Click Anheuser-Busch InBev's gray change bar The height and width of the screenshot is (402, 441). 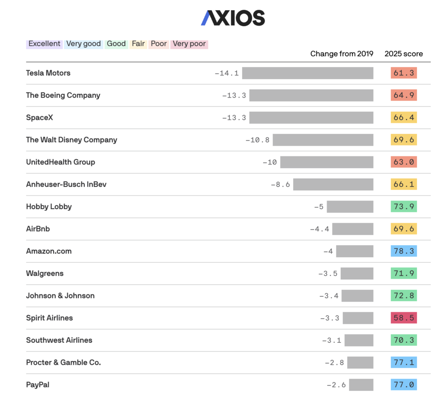334,184
